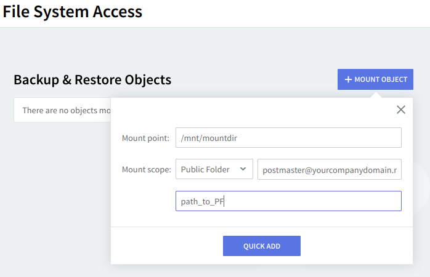Click the chevron arrow beside Public Folder
Viewport: 430px width, 277px height.
[x=243, y=169]
